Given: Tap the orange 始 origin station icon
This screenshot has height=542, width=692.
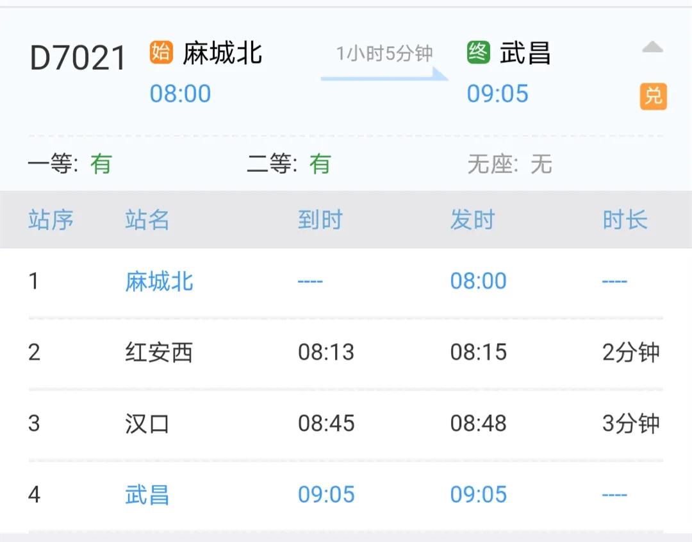Looking at the screenshot, I should point(161,52).
